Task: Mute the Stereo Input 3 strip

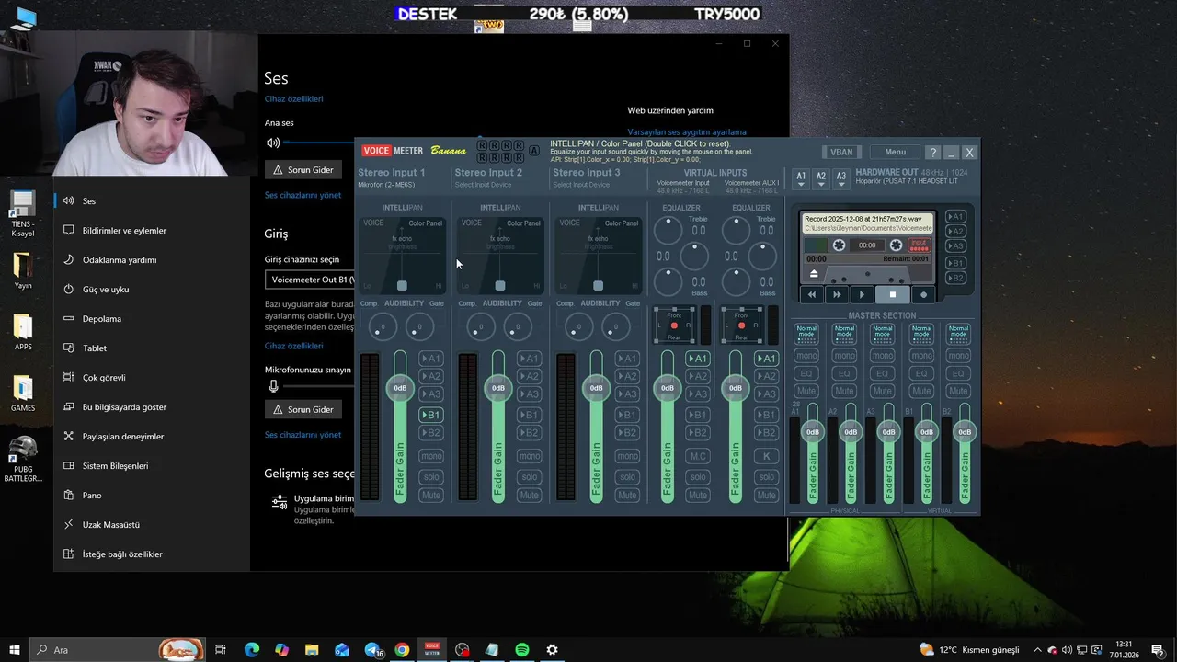Action: [x=627, y=496]
